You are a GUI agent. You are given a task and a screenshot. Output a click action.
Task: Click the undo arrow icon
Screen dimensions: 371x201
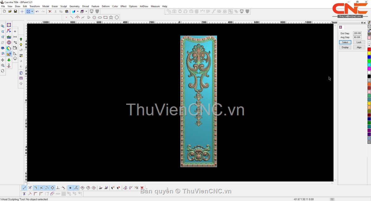(x=37, y=11)
